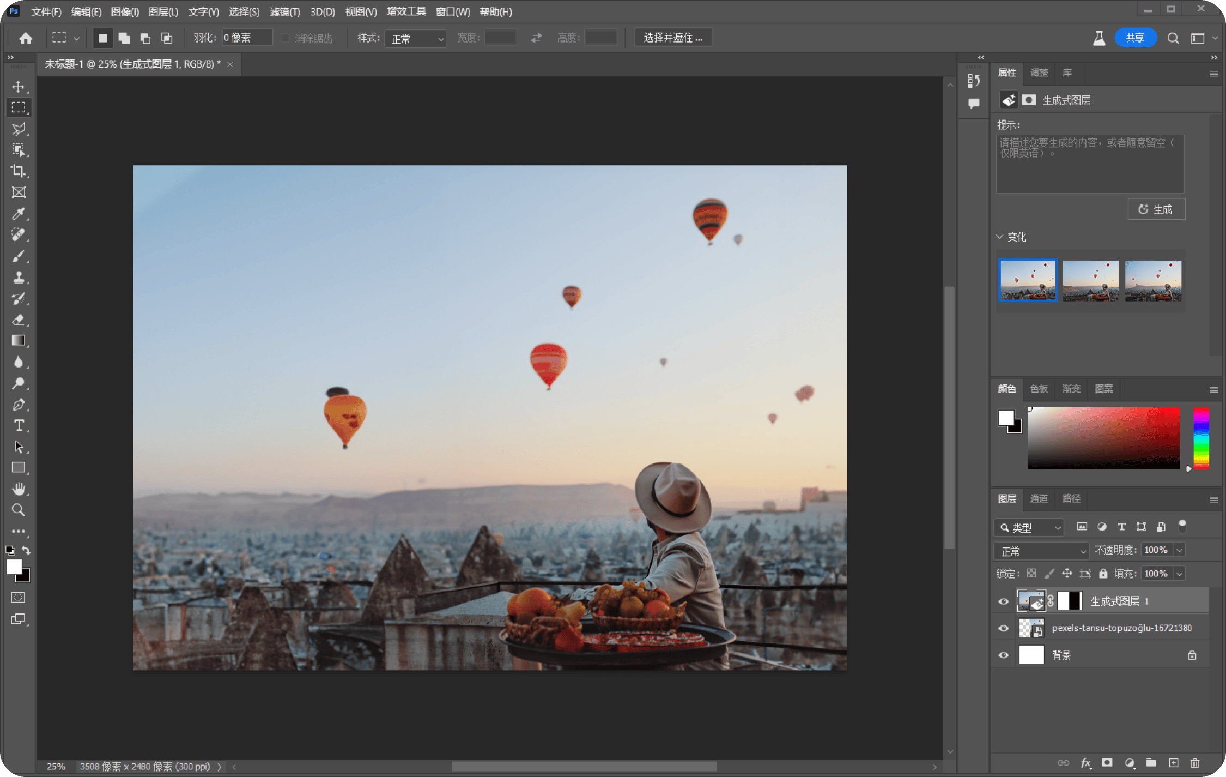Select the Eyedropper tool
Image resolution: width=1226 pixels, height=777 pixels.
tap(19, 214)
